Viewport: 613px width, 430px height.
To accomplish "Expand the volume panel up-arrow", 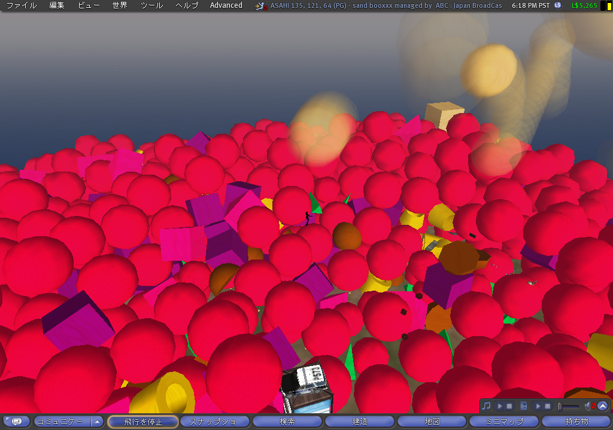I will click(x=603, y=406).
